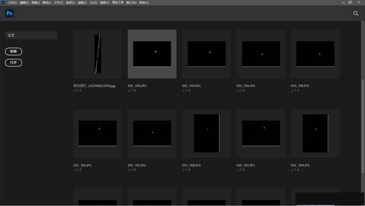The width and height of the screenshot is (365, 206).
Task: Open the 微信图片 jpg thumbnail
Action: [x=97, y=54]
